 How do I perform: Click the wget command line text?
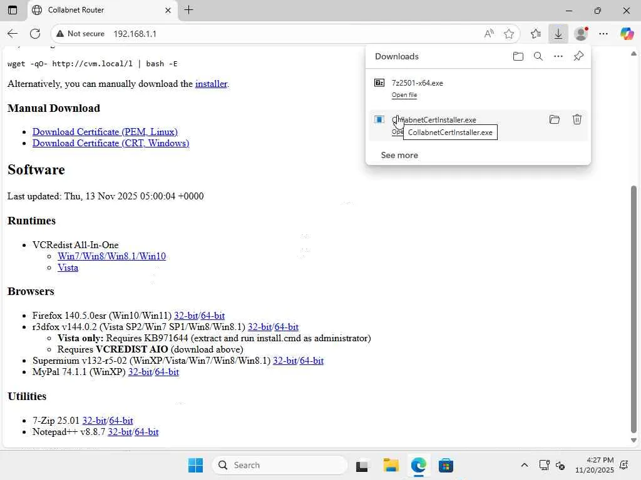click(93, 64)
